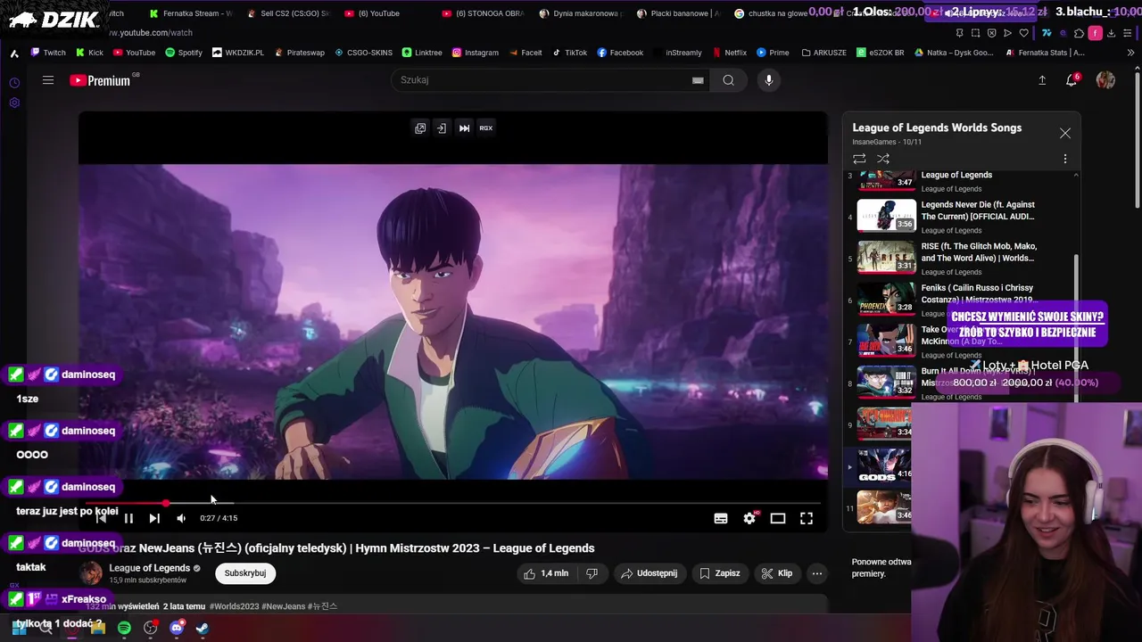This screenshot has height=642, width=1142.
Task: Click the skip-forward overlay icon above video
Action: [464, 128]
